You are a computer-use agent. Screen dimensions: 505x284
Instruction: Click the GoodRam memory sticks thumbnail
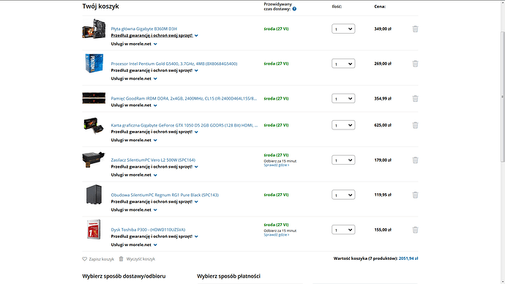pos(94,98)
